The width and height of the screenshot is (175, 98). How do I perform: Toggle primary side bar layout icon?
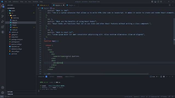(x=152, y=2)
